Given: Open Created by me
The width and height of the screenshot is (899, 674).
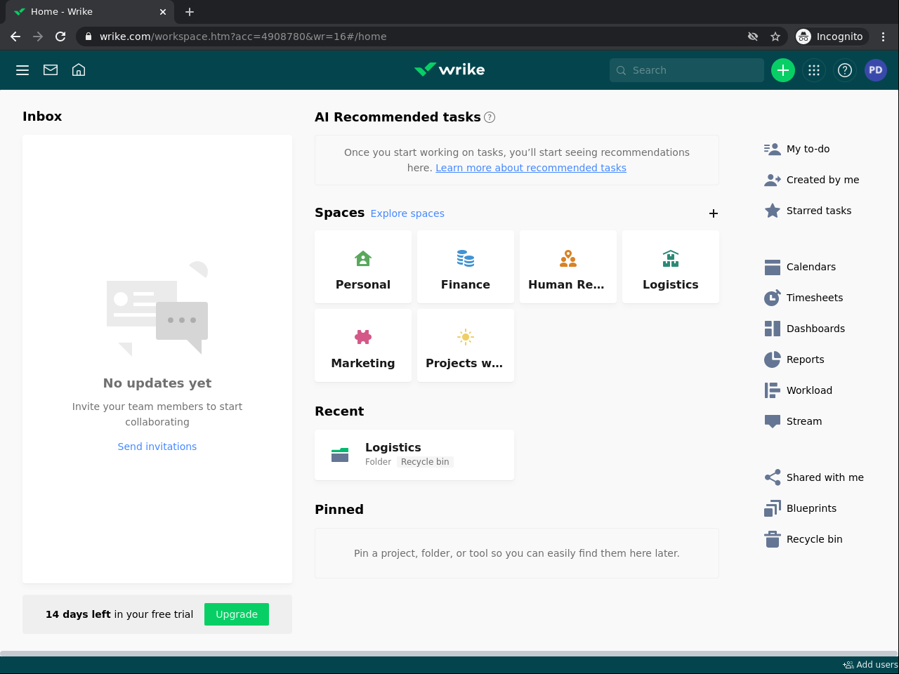Looking at the screenshot, I should click(812, 180).
